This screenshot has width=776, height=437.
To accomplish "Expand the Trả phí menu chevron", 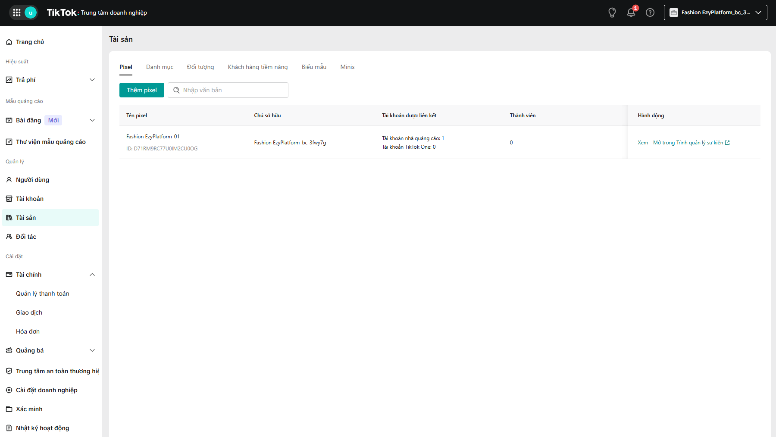I will coord(92,80).
